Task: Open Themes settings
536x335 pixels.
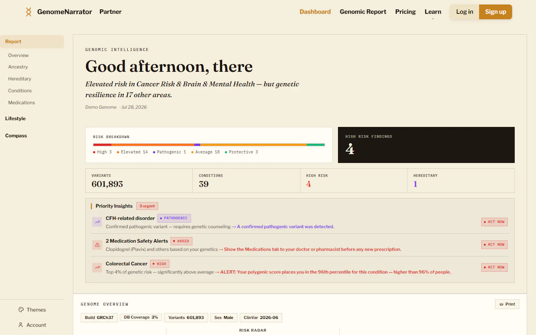Action: [x=32, y=310]
